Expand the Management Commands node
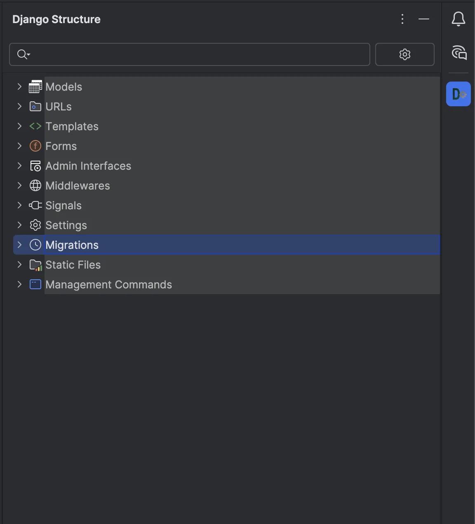 pos(19,284)
